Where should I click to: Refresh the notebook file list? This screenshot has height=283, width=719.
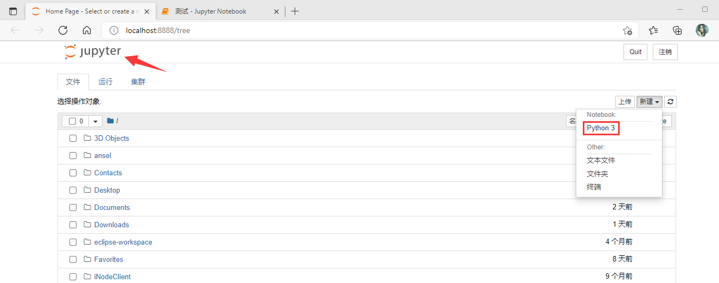tap(671, 102)
